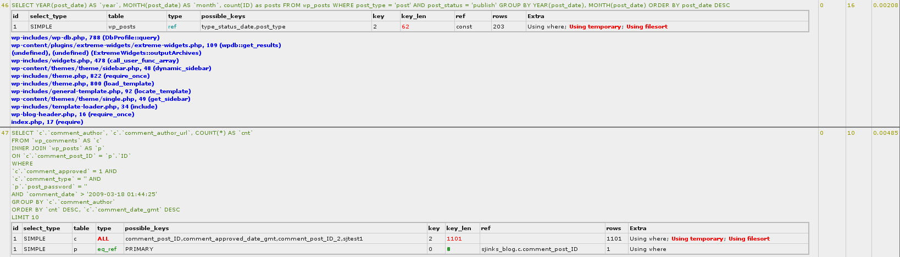Viewport: 900px width, 257px height.
Task: Click 'wp-includes/widgets.php, 478' trace line
Action: pyautogui.click(x=95, y=60)
